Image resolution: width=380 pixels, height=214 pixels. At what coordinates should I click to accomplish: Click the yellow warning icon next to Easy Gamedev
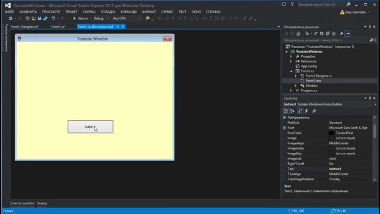342,12
